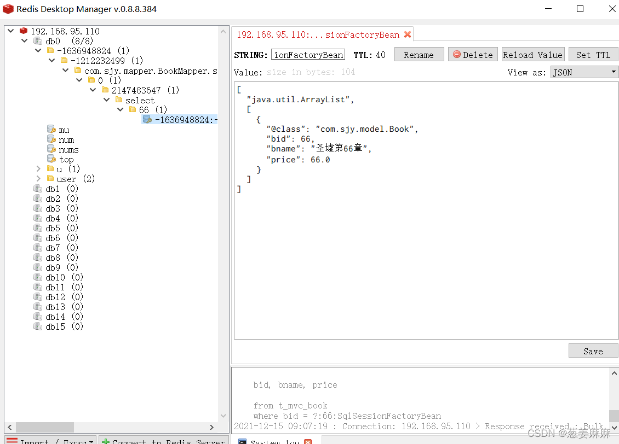Click the db0 database icon
Viewport: 619px width, 444px height.
(x=38, y=41)
